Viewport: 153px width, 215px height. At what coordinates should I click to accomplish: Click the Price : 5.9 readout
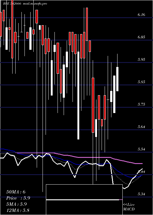(x=18, y=198)
